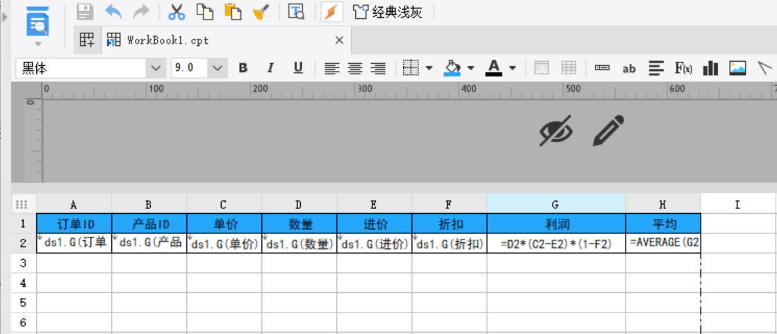Select the ds1.G(数量) cell
This screenshot has height=334, width=777.
coord(300,243)
